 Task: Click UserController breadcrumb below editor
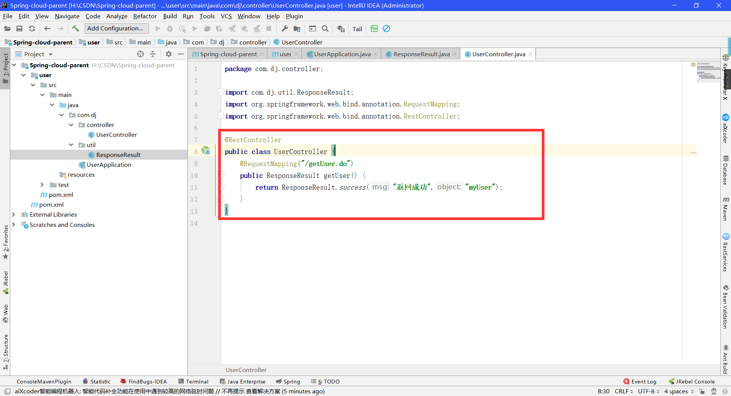[246, 370]
